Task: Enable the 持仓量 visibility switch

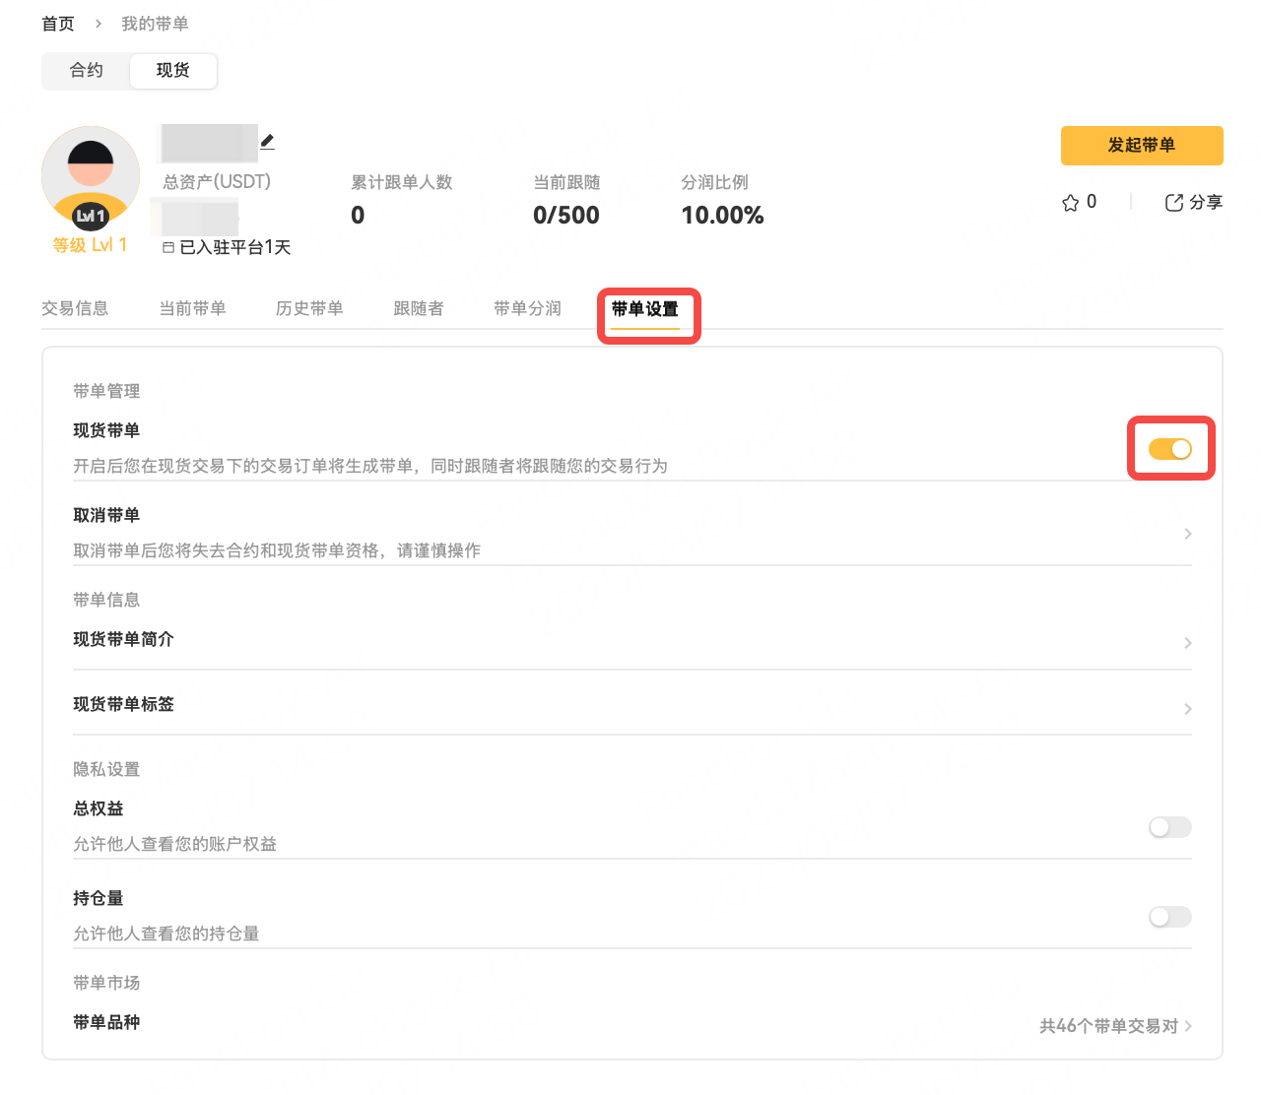Action: click(x=1170, y=917)
